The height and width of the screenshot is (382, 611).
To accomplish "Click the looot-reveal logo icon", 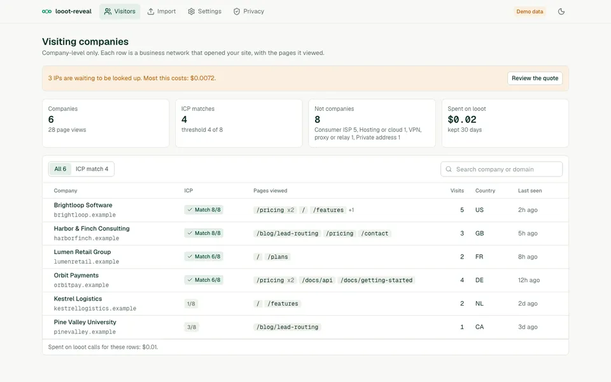I will 46,11.
